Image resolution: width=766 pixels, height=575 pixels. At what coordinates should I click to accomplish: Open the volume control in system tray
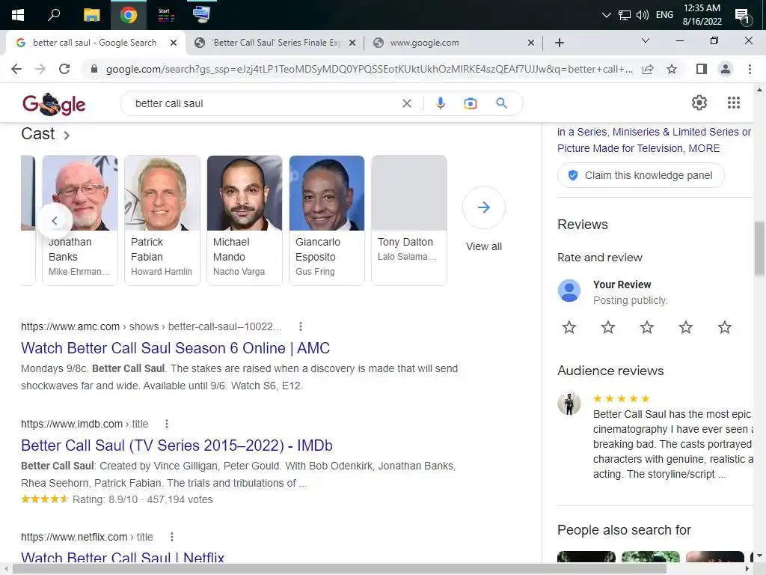pos(643,15)
